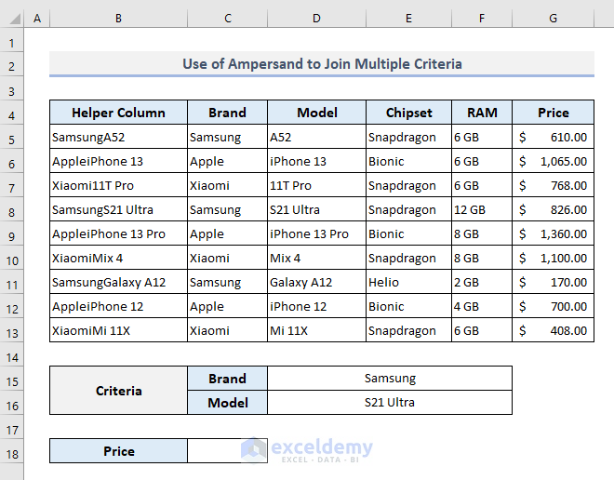
Task: Select cell 'AppleiPhone 12'
Action: click(x=119, y=307)
